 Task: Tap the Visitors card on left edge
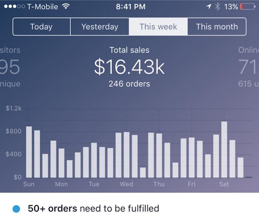(10, 67)
